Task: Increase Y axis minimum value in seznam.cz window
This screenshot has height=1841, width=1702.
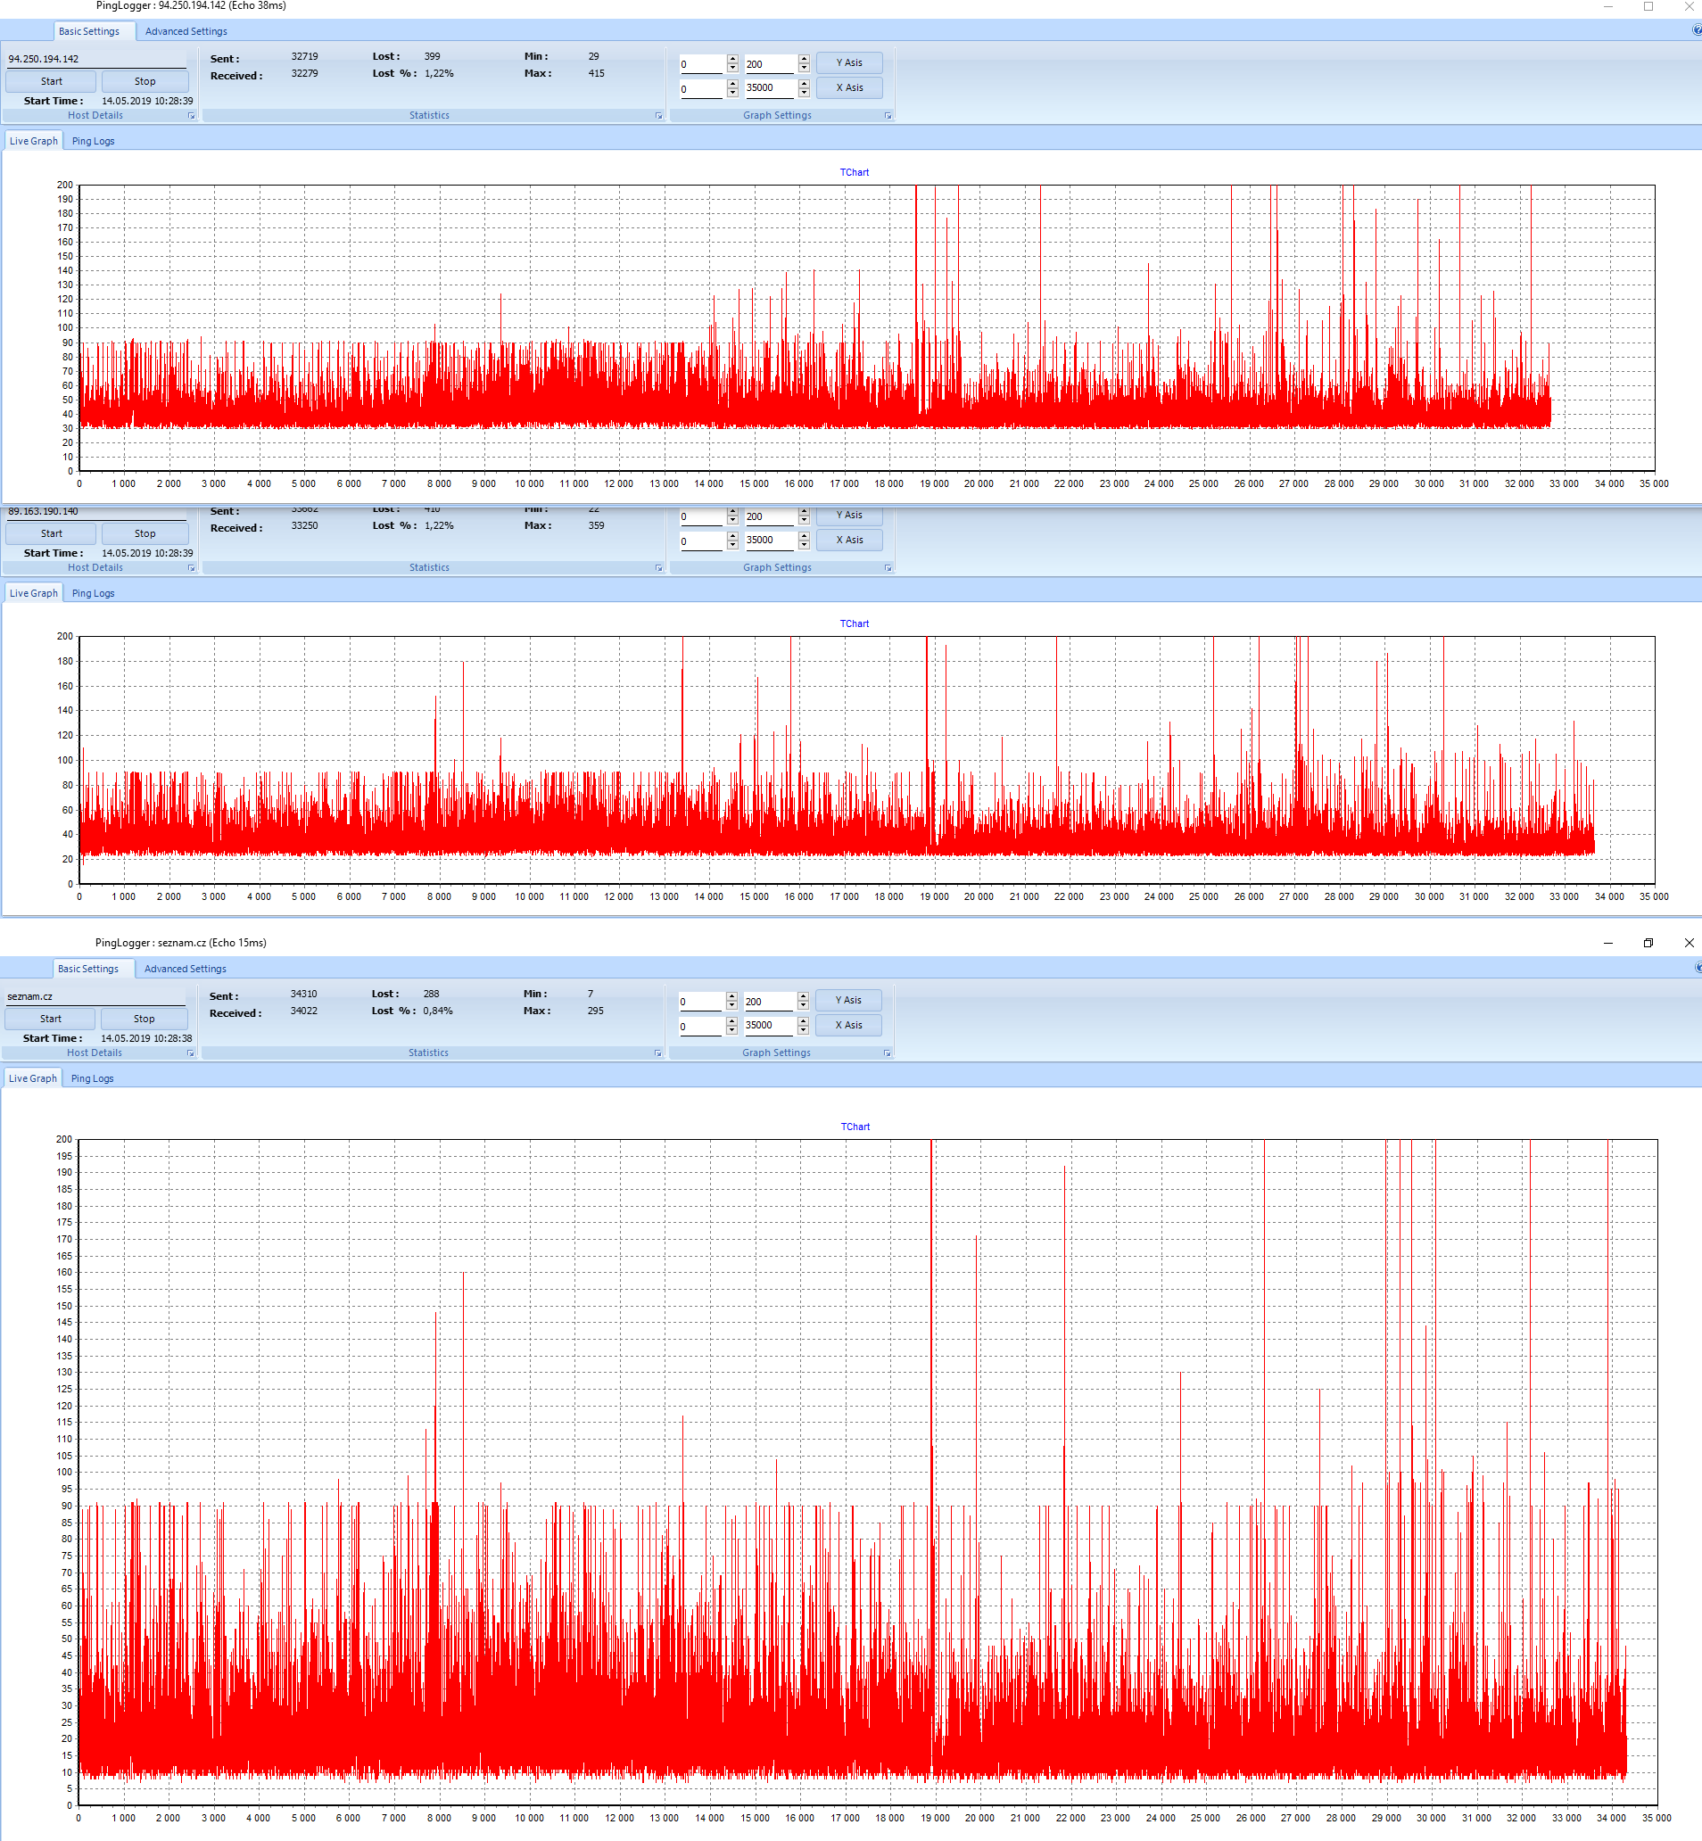Action: [731, 996]
